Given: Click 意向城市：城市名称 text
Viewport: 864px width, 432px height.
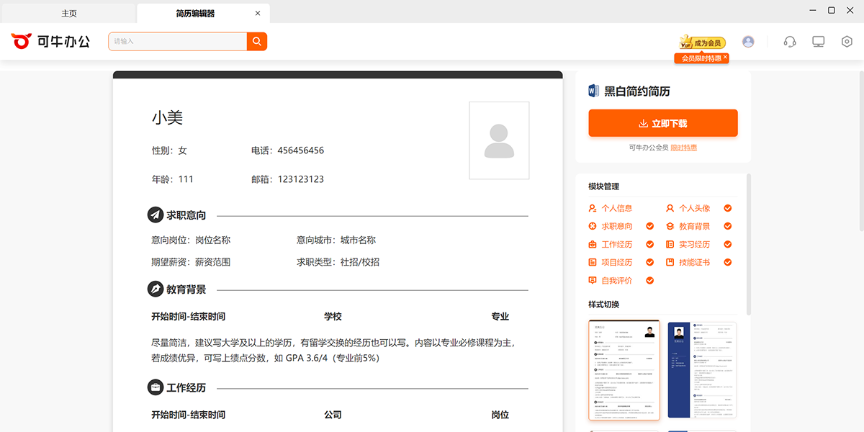Looking at the screenshot, I should (x=336, y=240).
